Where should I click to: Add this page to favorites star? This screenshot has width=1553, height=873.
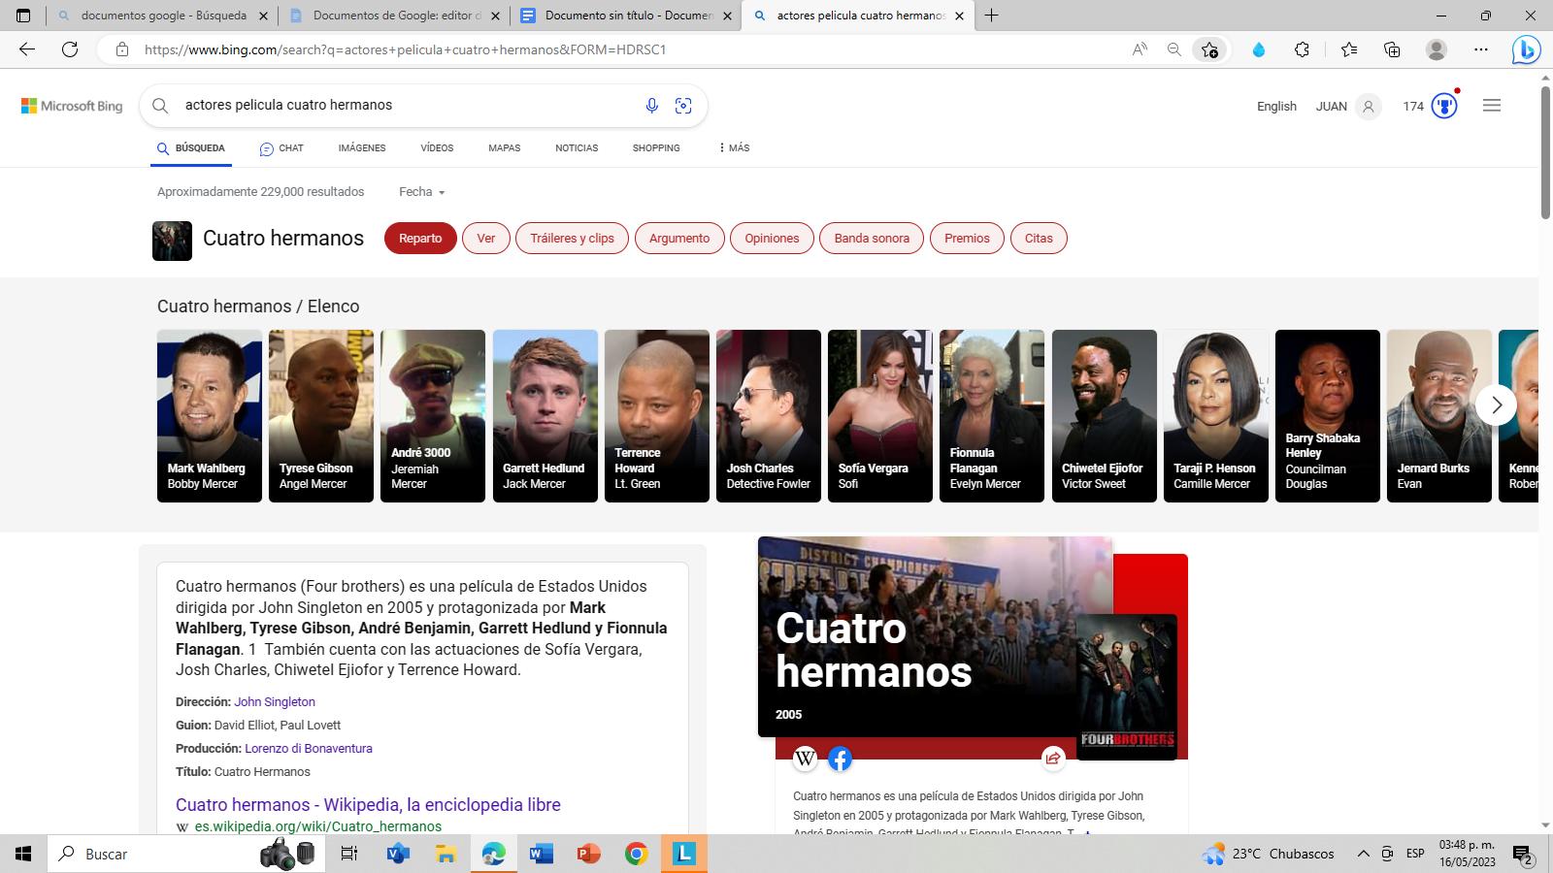pos(1209,49)
